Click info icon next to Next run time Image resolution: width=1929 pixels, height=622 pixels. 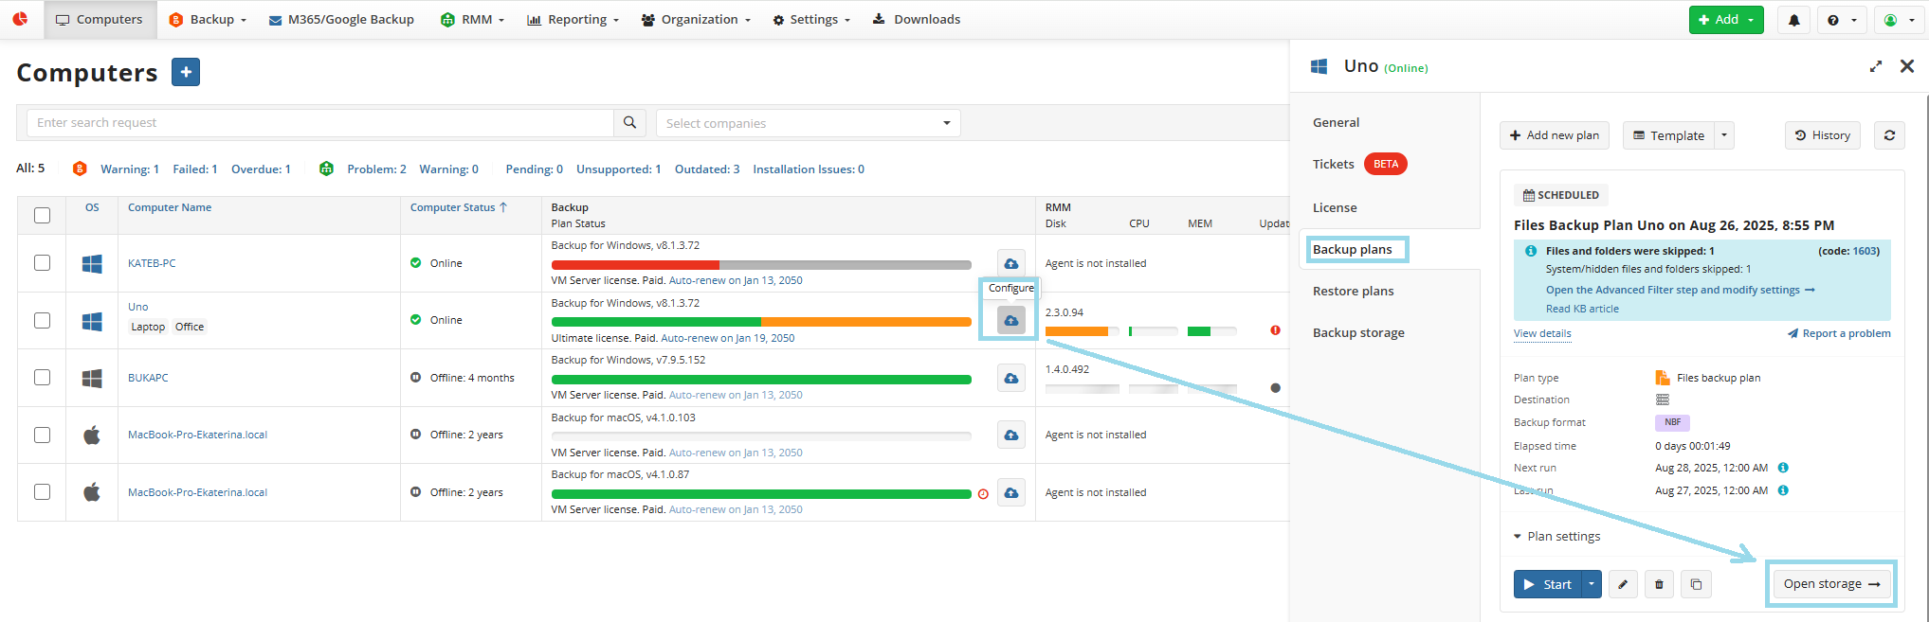coord(1783,468)
